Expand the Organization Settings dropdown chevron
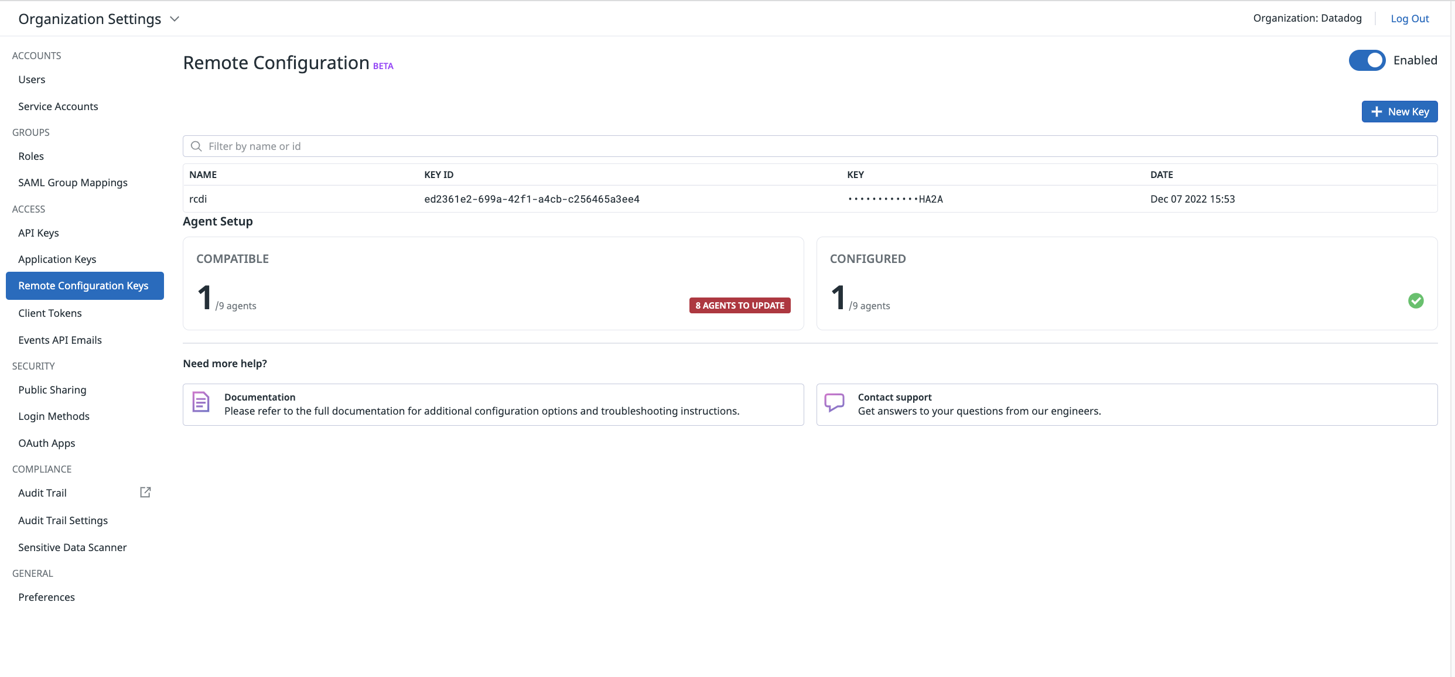Screen dimensions: 1455x677 pos(175,19)
